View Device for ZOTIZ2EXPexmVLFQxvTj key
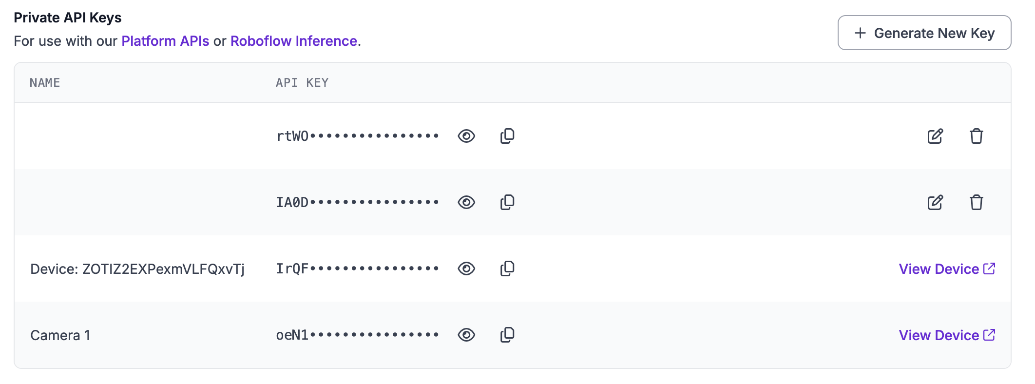 tap(946, 269)
